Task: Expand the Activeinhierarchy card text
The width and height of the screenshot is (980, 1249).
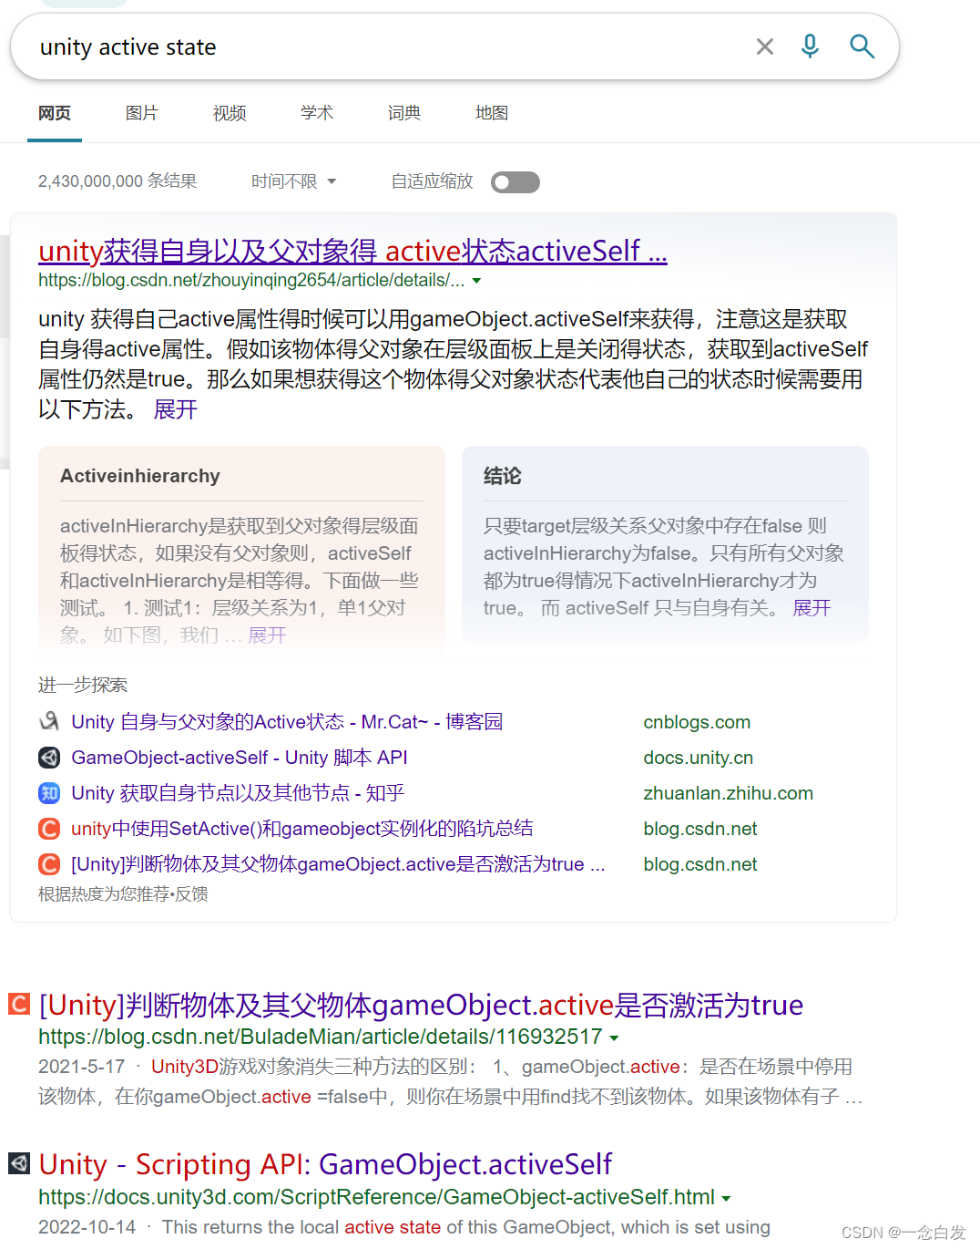Action: pos(267,635)
